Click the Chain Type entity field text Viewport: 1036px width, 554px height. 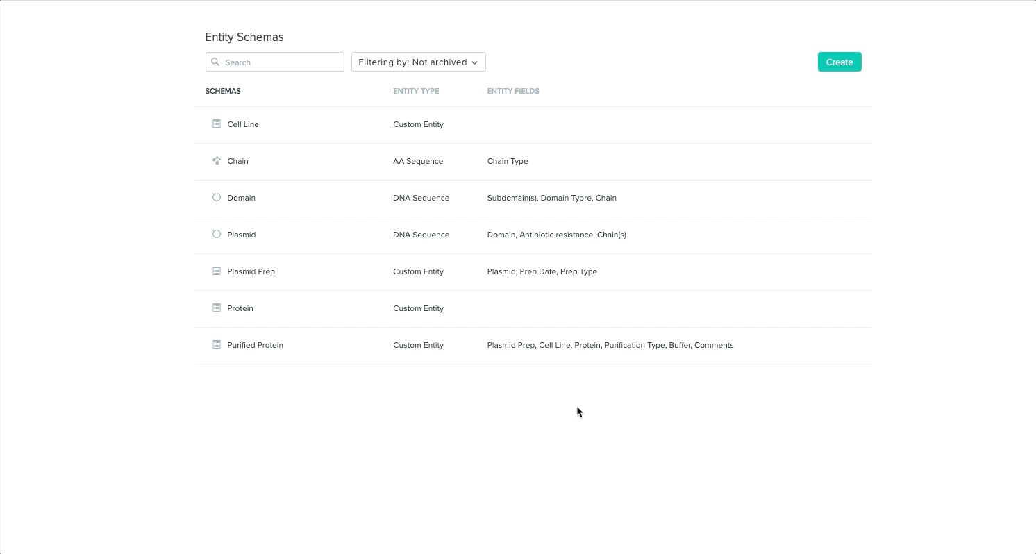click(x=508, y=161)
